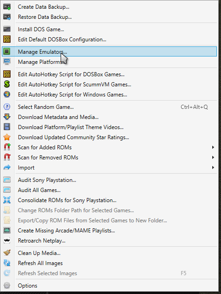Click the space invader icon for Arcade/MAME Playlists

pyautogui.click(x=7, y=230)
